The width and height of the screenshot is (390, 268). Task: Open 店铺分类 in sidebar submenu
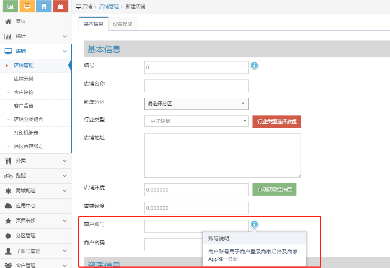click(24, 79)
